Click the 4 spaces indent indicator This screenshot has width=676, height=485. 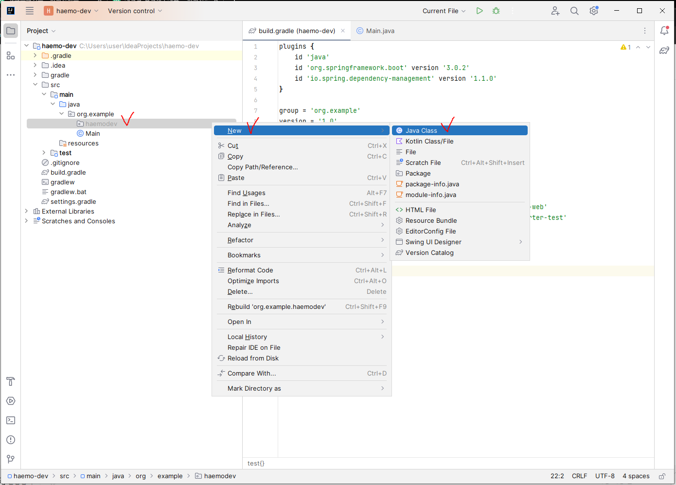[x=636, y=476]
